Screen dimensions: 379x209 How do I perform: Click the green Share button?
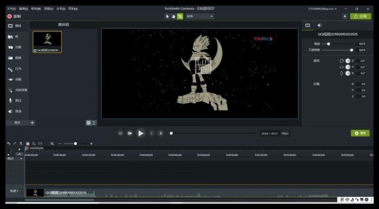(x=361, y=16)
